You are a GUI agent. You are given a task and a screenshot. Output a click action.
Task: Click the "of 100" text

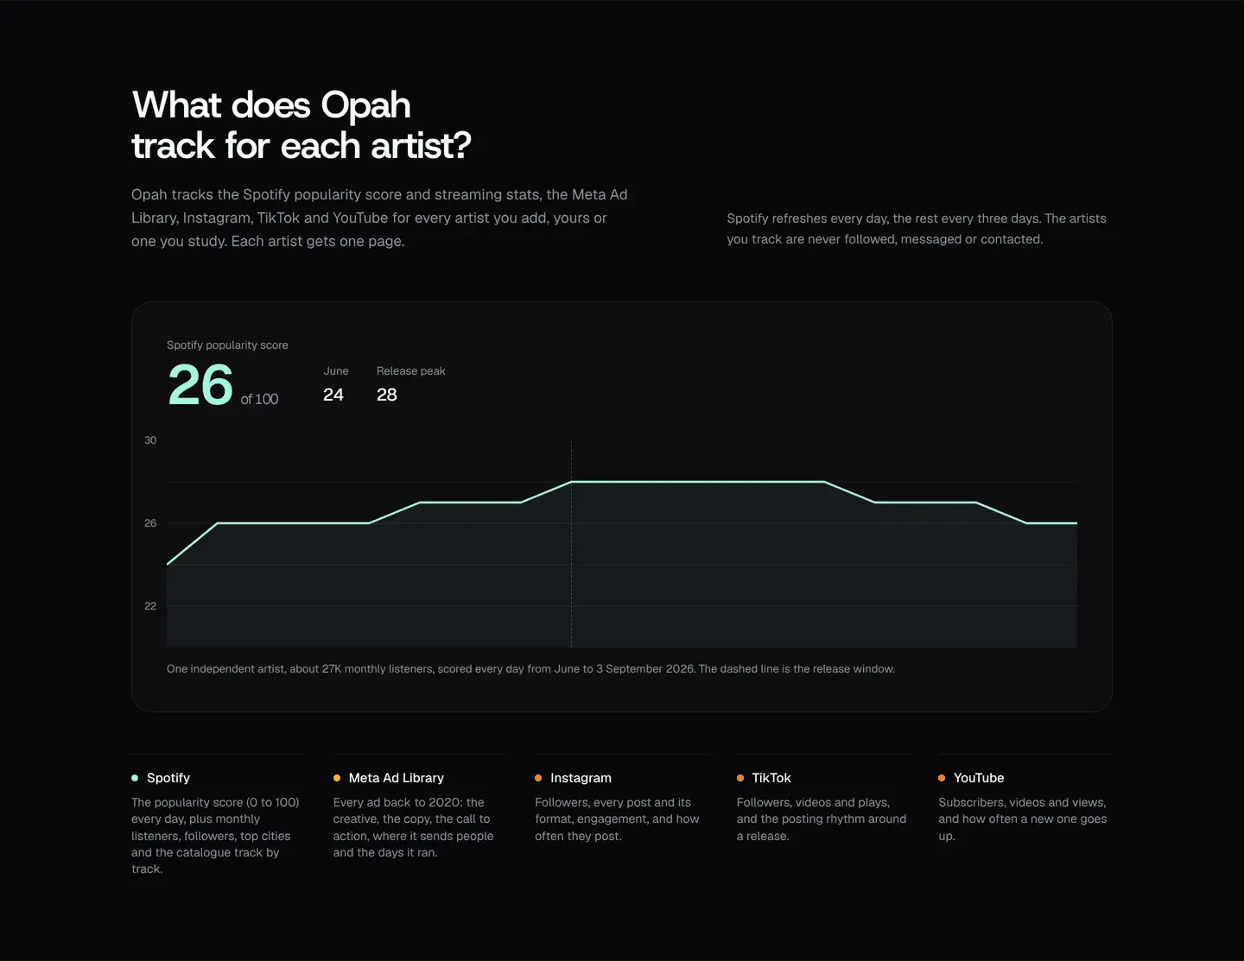[259, 399]
